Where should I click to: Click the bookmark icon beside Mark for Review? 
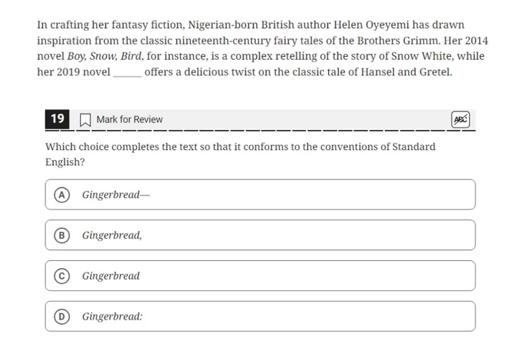coord(85,120)
